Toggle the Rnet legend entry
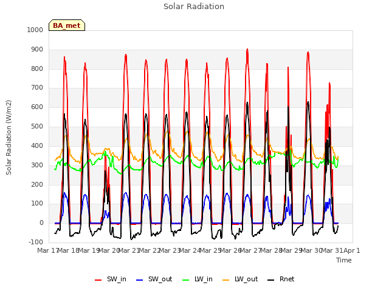 281,279
